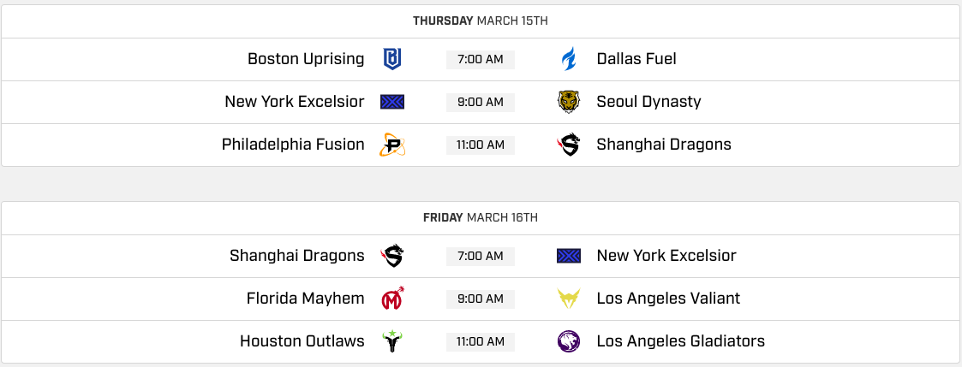
Task: Open the Houston Outlaws longhorn logo
Action: tap(392, 340)
